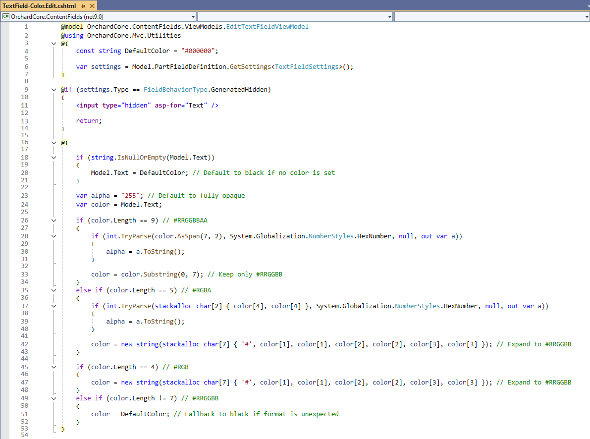
Task: Click 'stackalloc char[7]' on line 42
Action: point(196,344)
